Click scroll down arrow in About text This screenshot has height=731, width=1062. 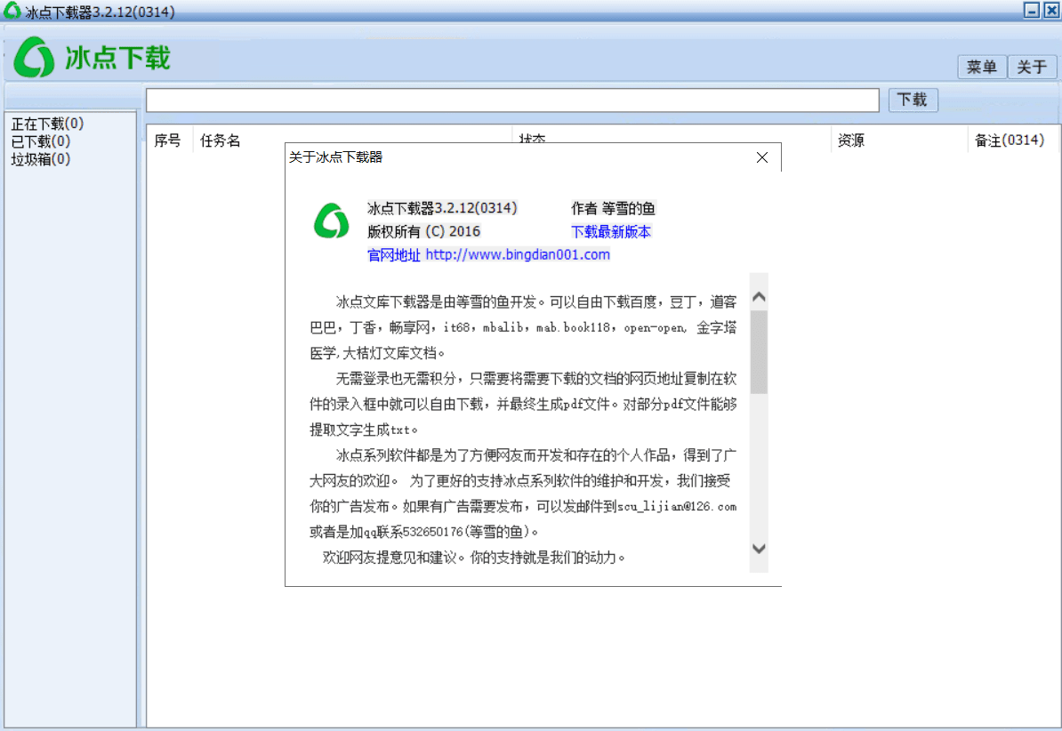[x=759, y=548]
